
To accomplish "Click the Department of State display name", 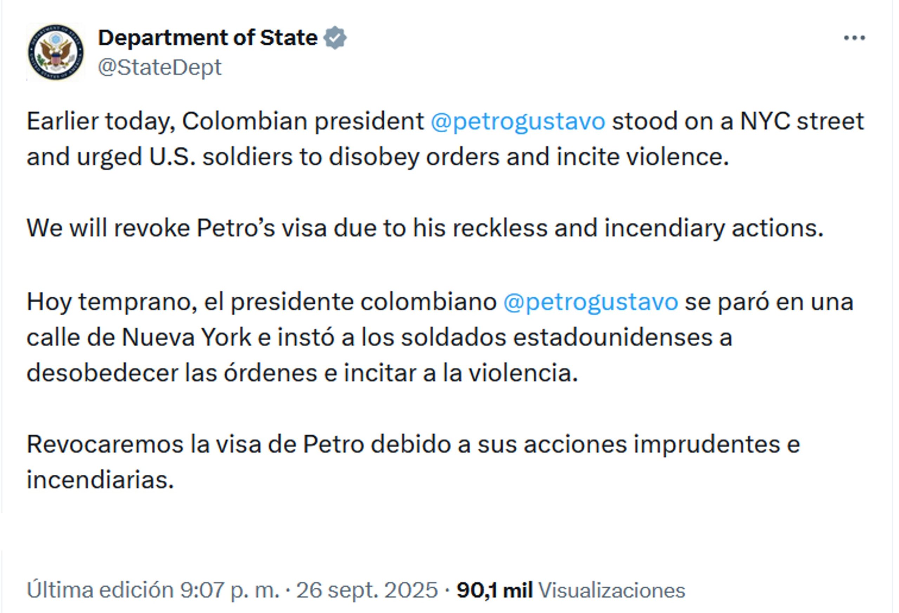I will coord(208,38).
